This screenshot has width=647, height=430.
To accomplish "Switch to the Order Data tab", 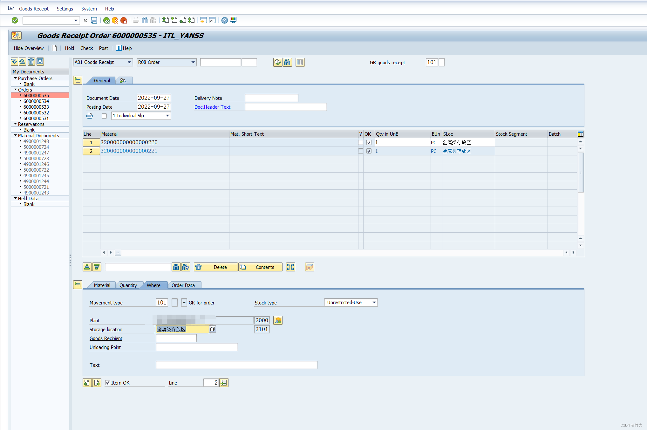I will 183,285.
